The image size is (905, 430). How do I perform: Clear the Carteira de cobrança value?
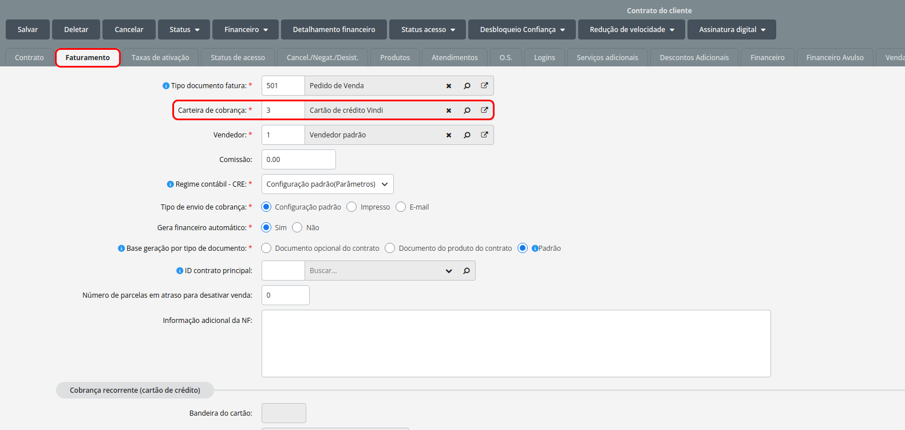click(x=449, y=111)
